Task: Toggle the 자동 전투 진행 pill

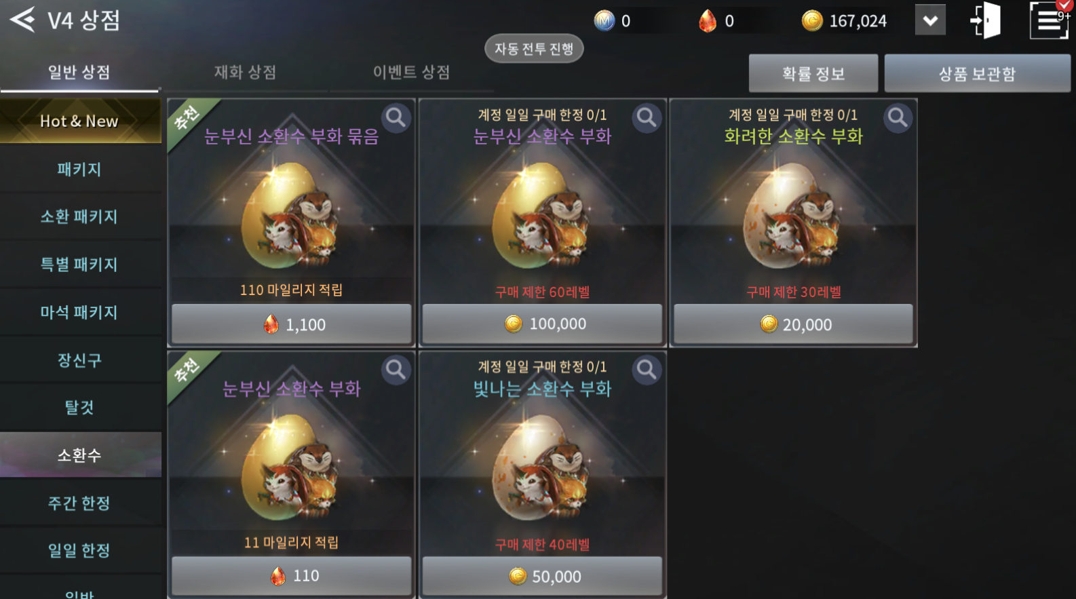Action: 534,49
